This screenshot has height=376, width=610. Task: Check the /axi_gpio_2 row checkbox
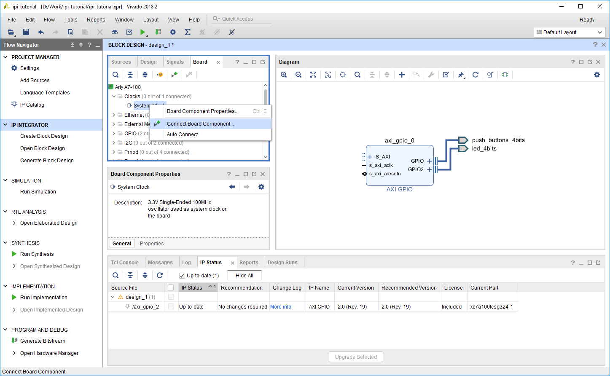[171, 306]
